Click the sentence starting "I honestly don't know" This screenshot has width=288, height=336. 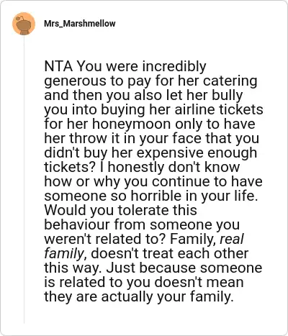(x=153, y=181)
